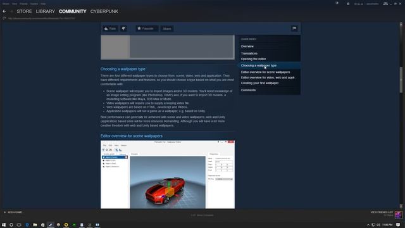This screenshot has height=228, width=405.
Task: Open the Help menu
Action: tap(43, 4)
